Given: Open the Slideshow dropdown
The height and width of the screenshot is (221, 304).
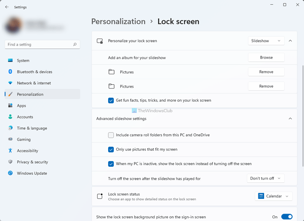Looking at the screenshot, I should (266, 41).
